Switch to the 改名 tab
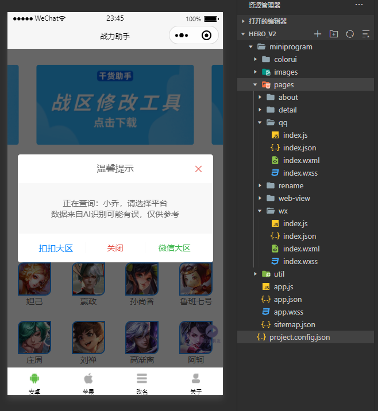The height and width of the screenshot is (411, 378). pos(142,383)
